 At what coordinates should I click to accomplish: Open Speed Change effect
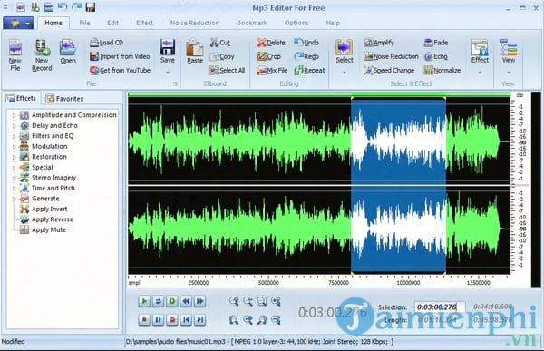[x=389, y=70]
